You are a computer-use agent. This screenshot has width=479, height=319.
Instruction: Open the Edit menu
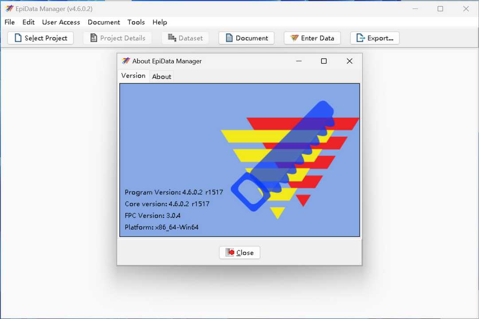28,22
